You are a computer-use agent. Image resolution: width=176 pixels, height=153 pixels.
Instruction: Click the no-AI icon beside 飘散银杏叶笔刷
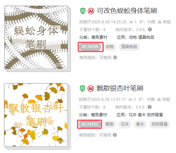(x=91, y=89)
